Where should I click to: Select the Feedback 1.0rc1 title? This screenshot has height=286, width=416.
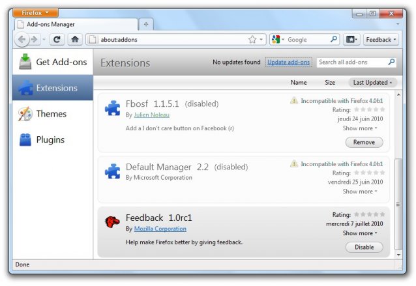pyautogui.click(x=158, y=218)
